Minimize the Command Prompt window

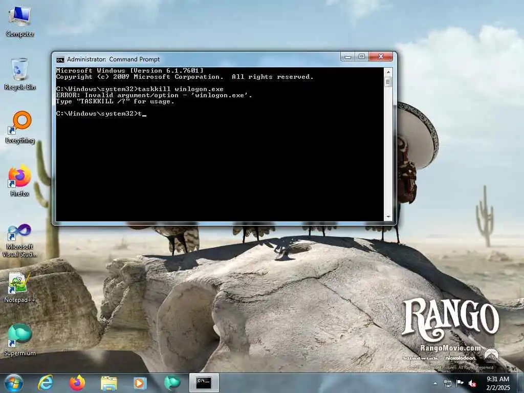click(348, 56)
